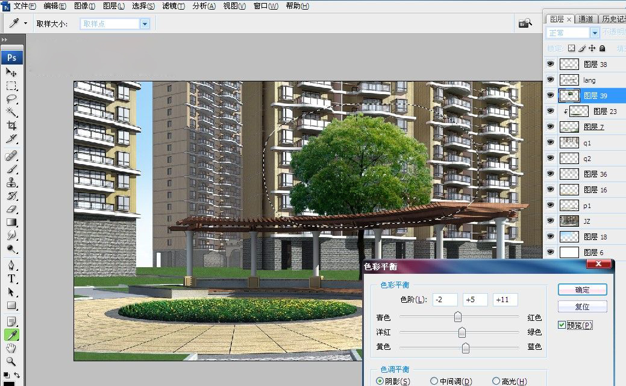Click the 确定 button in color balance
The width and height of the screenshot is (626, 386).
[582, 289]
